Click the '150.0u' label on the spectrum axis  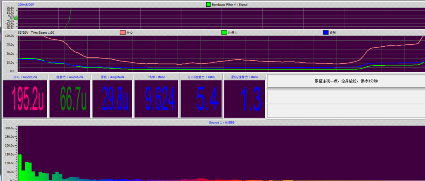coord(9,154)
